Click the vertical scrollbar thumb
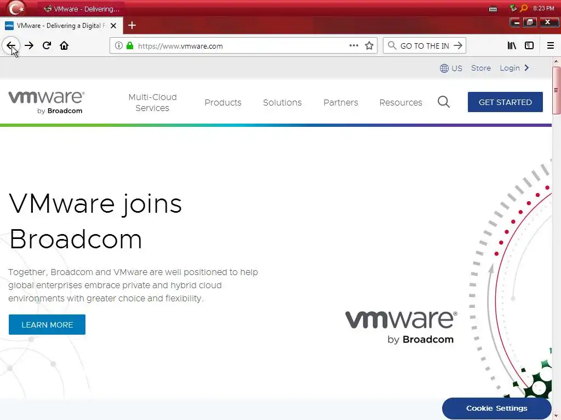Image resolution: width=561 pixels, height=420 pixels. 556,90
